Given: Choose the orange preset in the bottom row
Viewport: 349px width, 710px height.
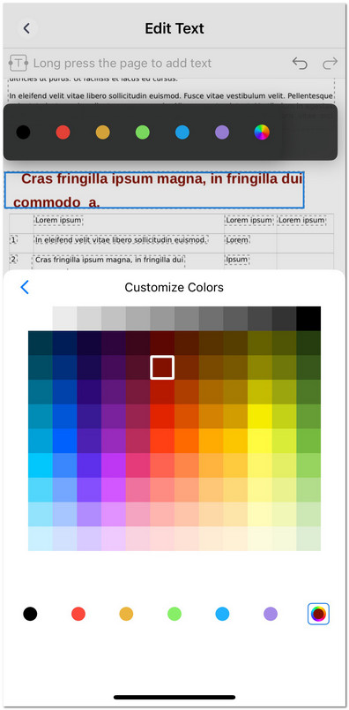Looking at the screenshot, I should click(126, 614).
